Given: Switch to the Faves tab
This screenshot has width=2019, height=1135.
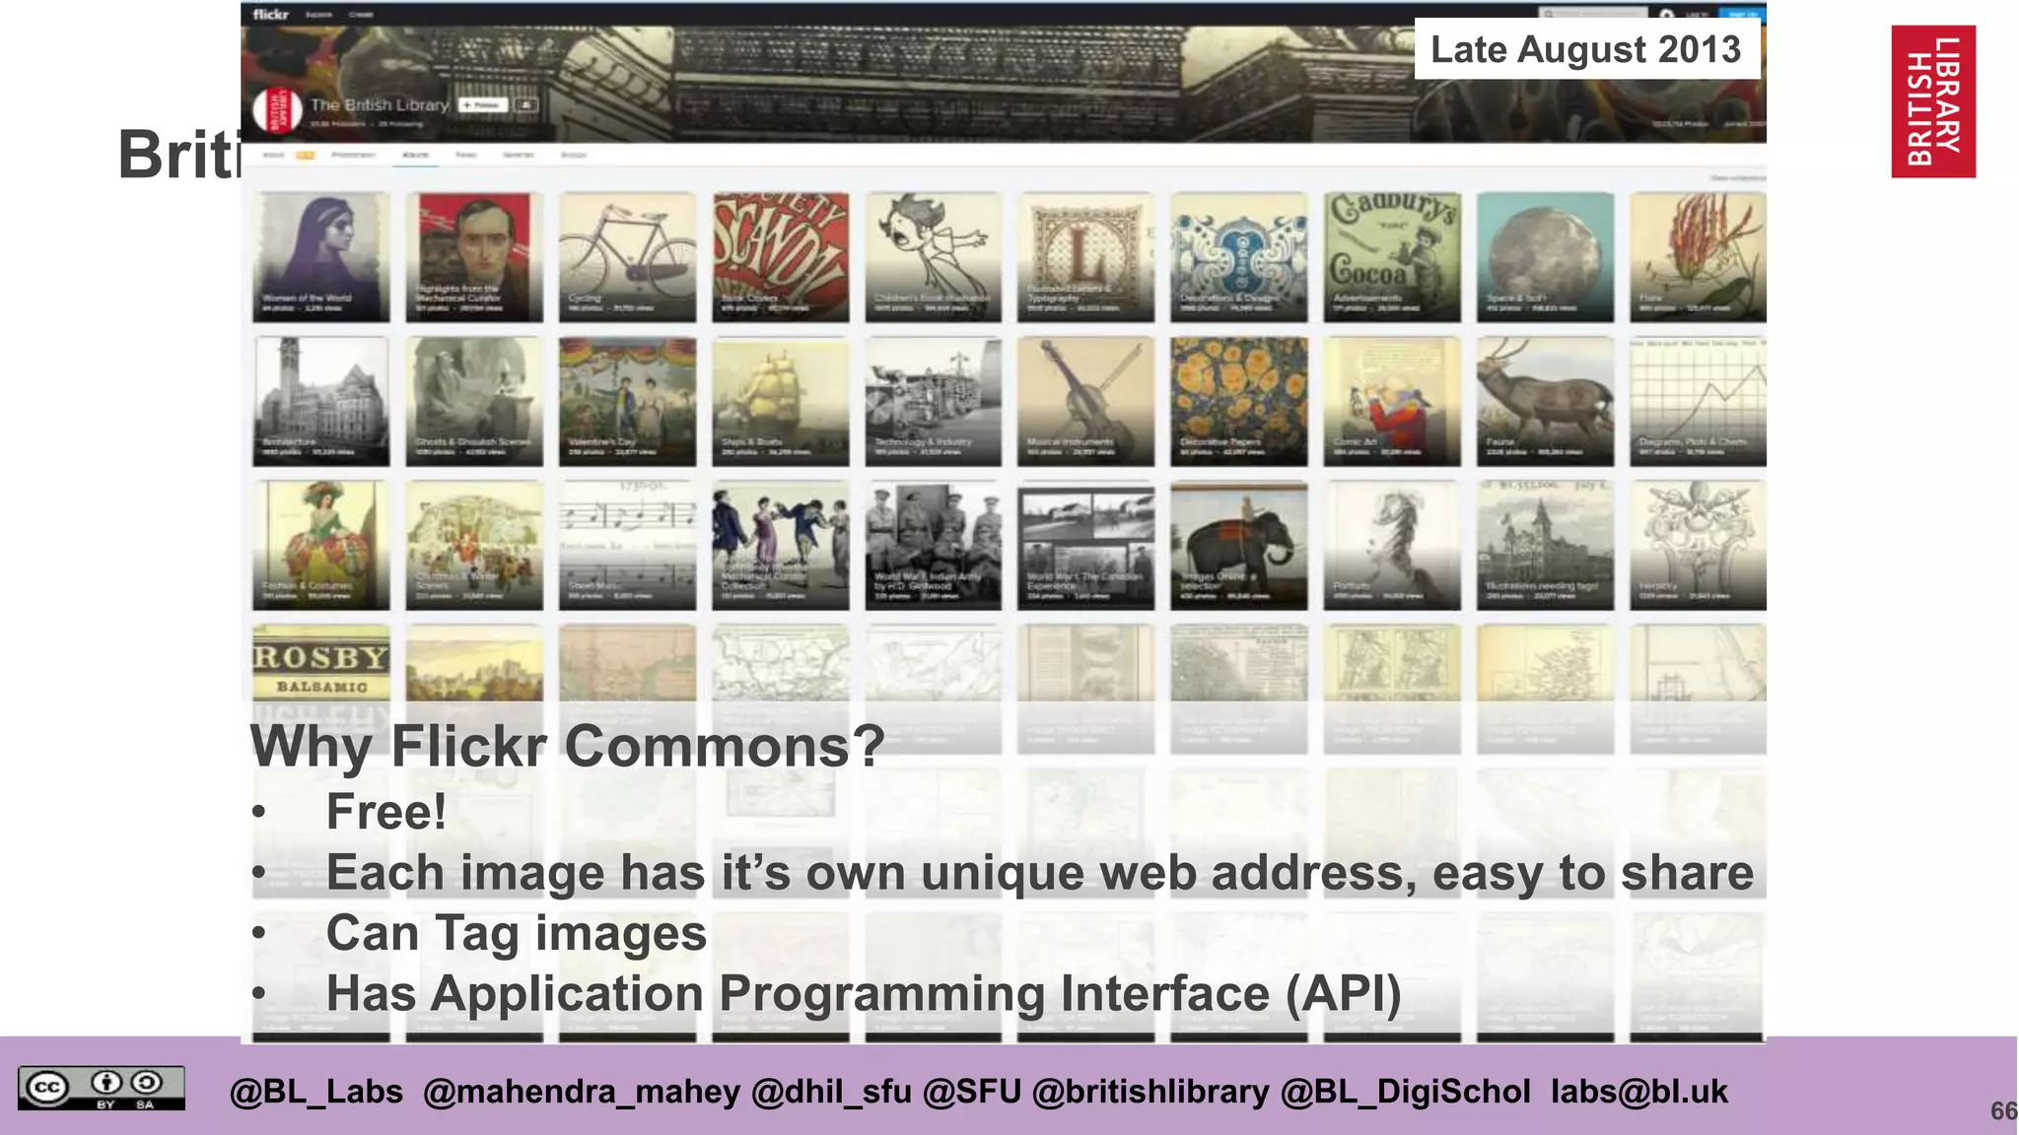Looking at the screenshot, I should 465,156.
